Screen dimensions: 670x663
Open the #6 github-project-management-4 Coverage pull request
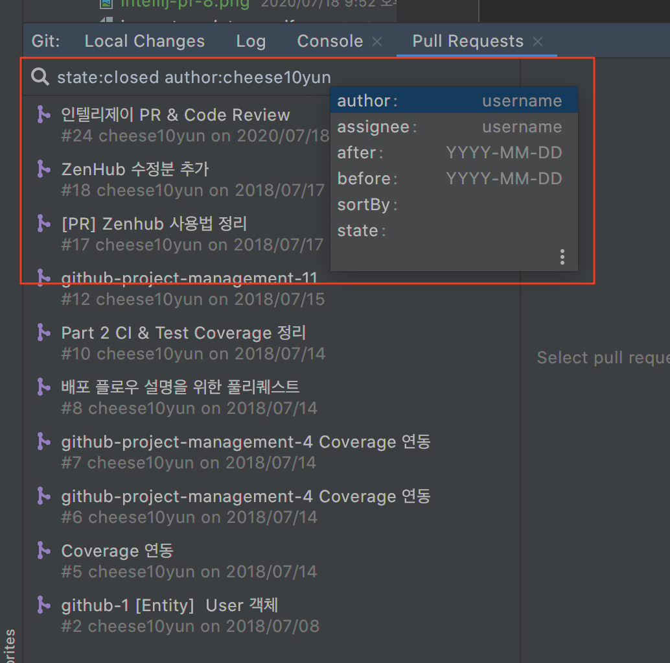(246, 496)
